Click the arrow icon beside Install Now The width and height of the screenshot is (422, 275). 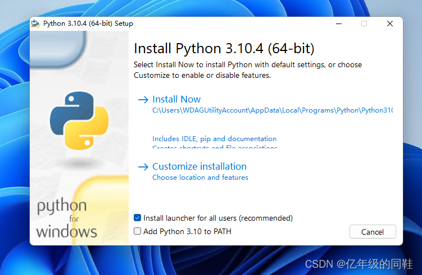143,100
